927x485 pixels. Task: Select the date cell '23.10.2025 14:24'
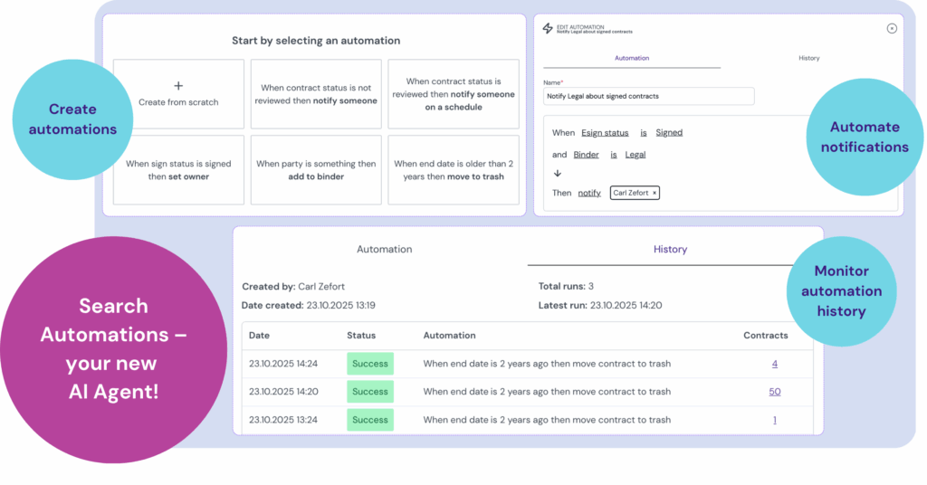[x=283, y=364]
